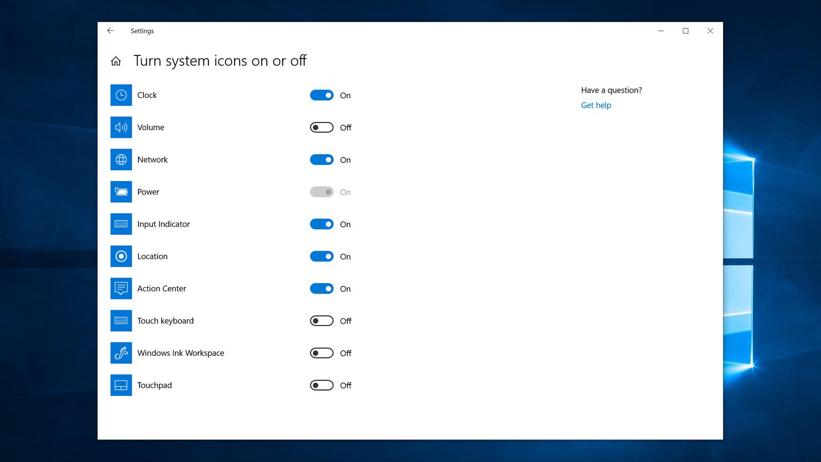Turn on the Touchpad toggle

point(321,385)
